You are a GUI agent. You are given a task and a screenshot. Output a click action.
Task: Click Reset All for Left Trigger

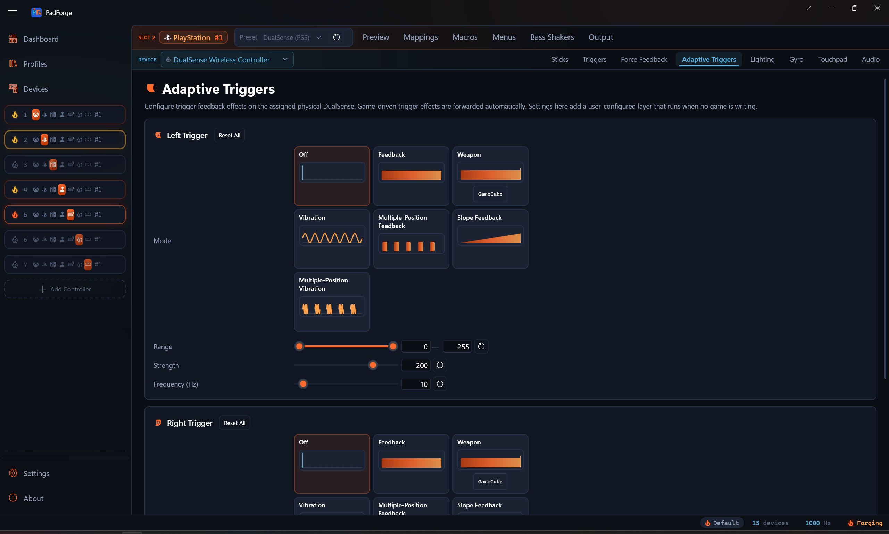[229, 135]
